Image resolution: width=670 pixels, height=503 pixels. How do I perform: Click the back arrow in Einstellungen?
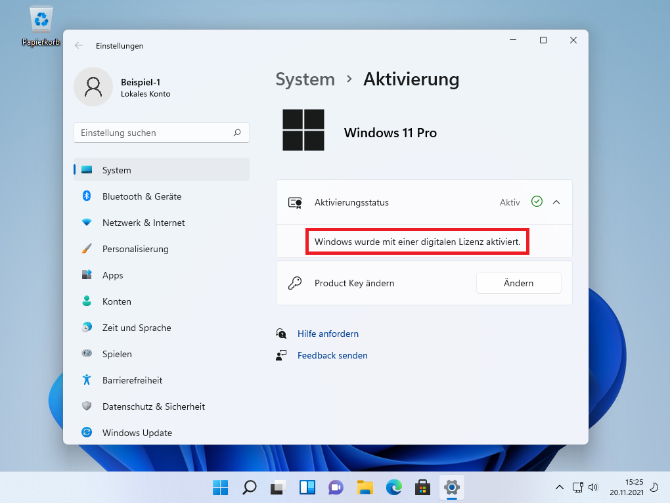point(79,46)
